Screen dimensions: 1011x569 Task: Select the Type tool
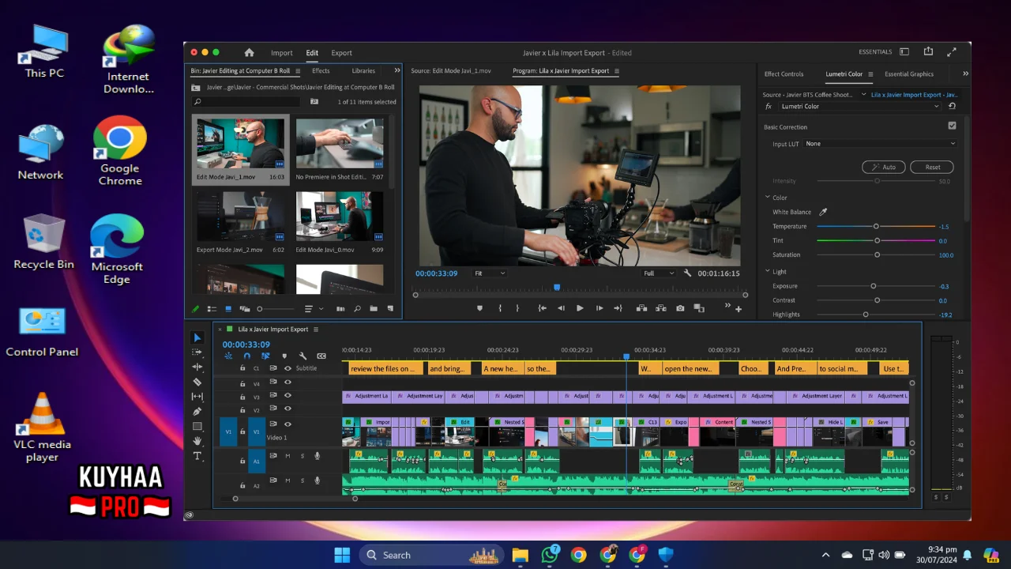point(197,456)
